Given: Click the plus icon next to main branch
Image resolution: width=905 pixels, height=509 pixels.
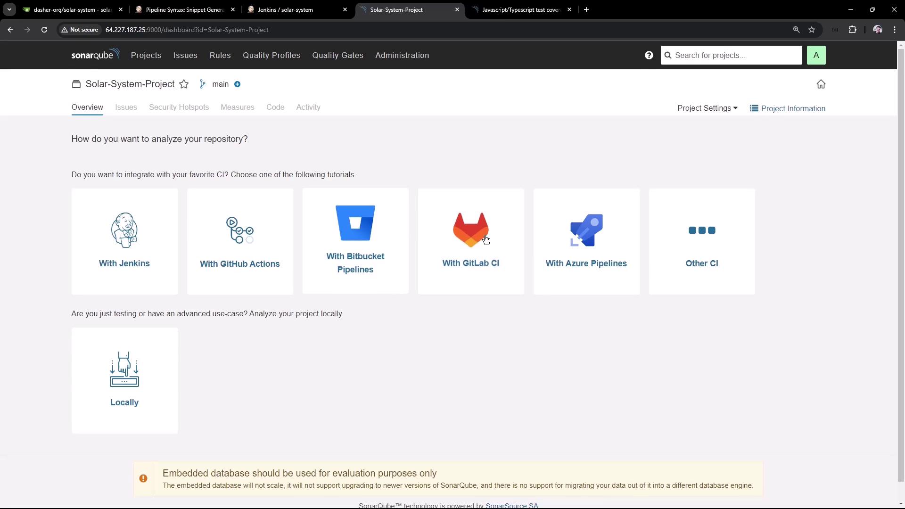Looking at the screenshot, I should pos(238,84).
